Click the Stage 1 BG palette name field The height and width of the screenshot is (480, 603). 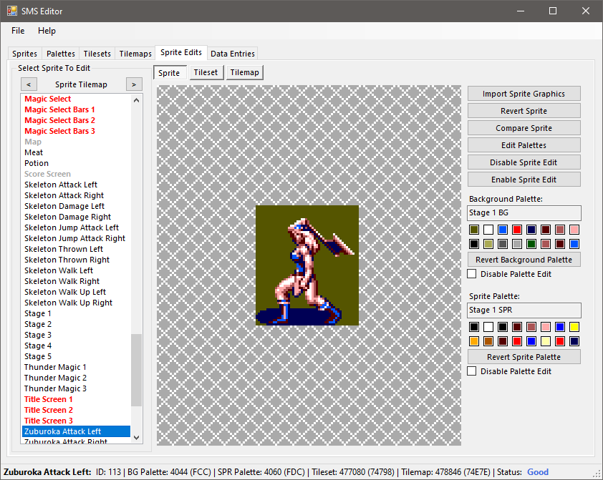(x=524, y=212)
